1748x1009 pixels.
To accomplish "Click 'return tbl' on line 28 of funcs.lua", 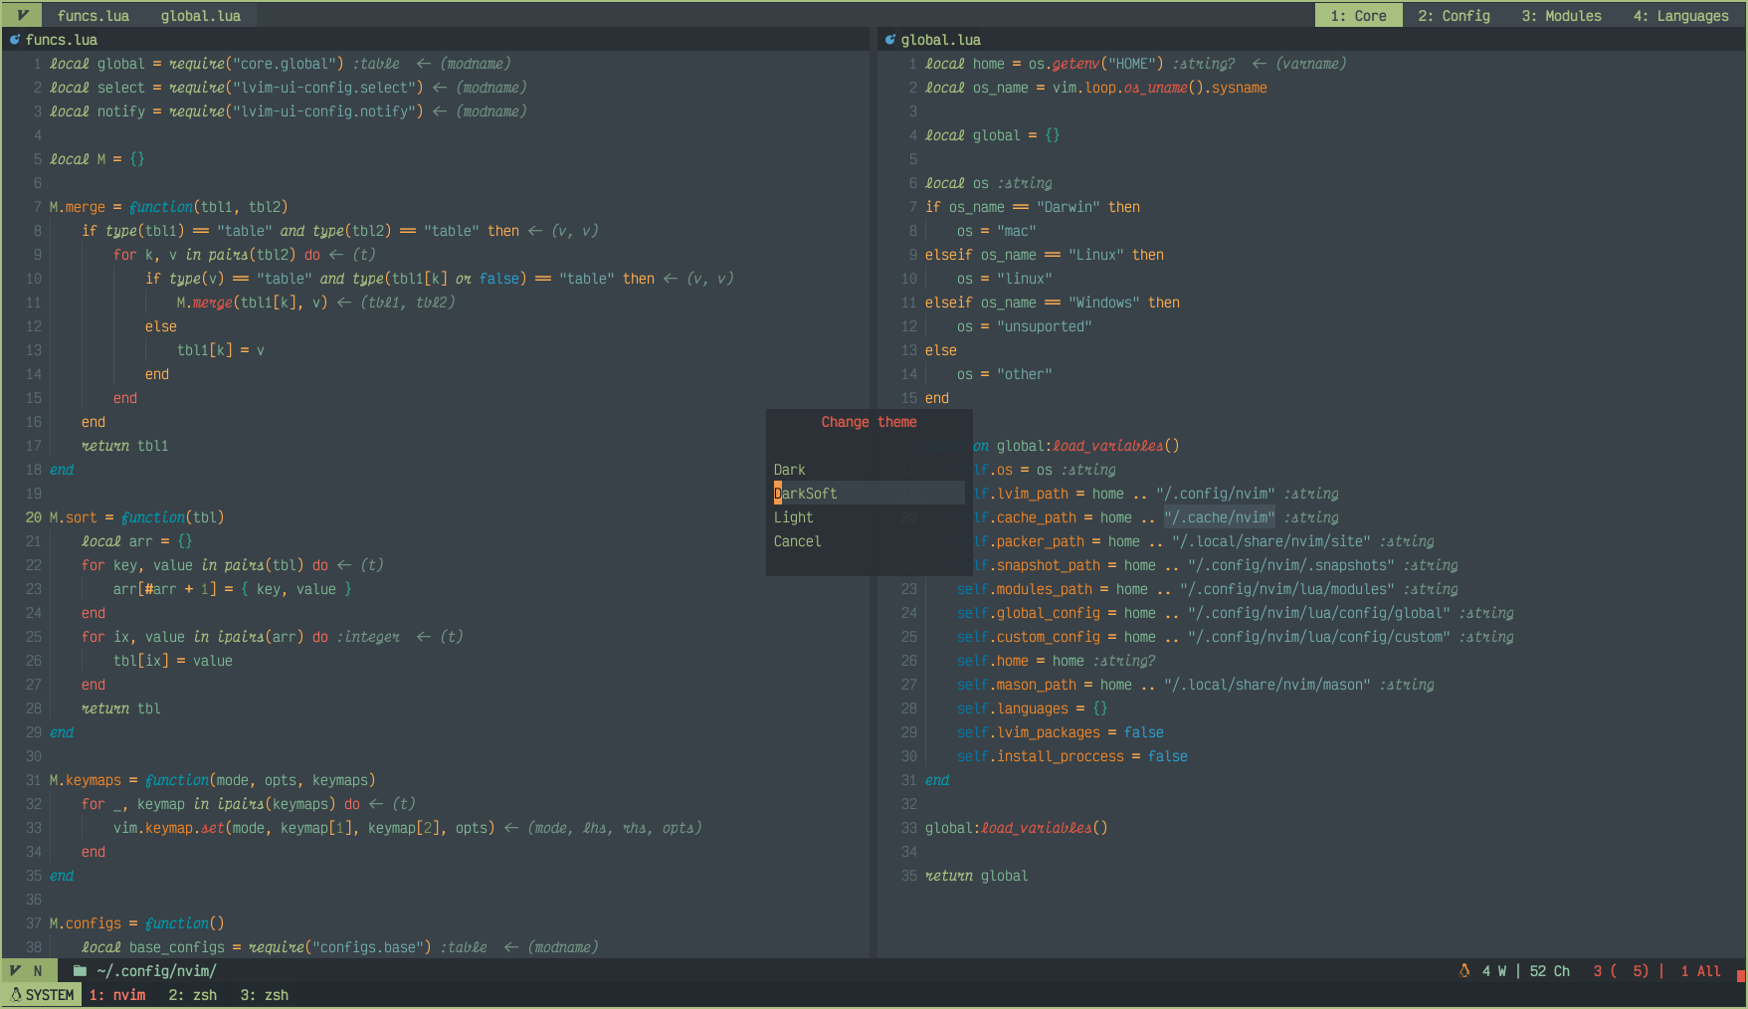I will [121, 708].
